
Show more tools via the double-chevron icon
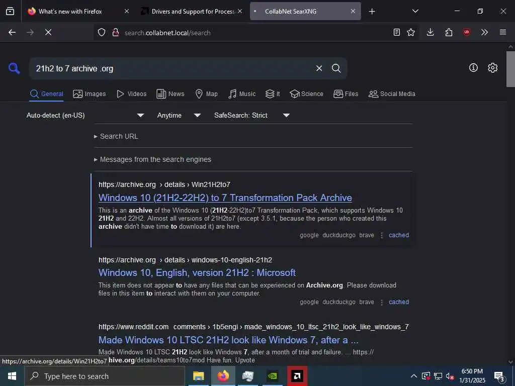(484, 32)
